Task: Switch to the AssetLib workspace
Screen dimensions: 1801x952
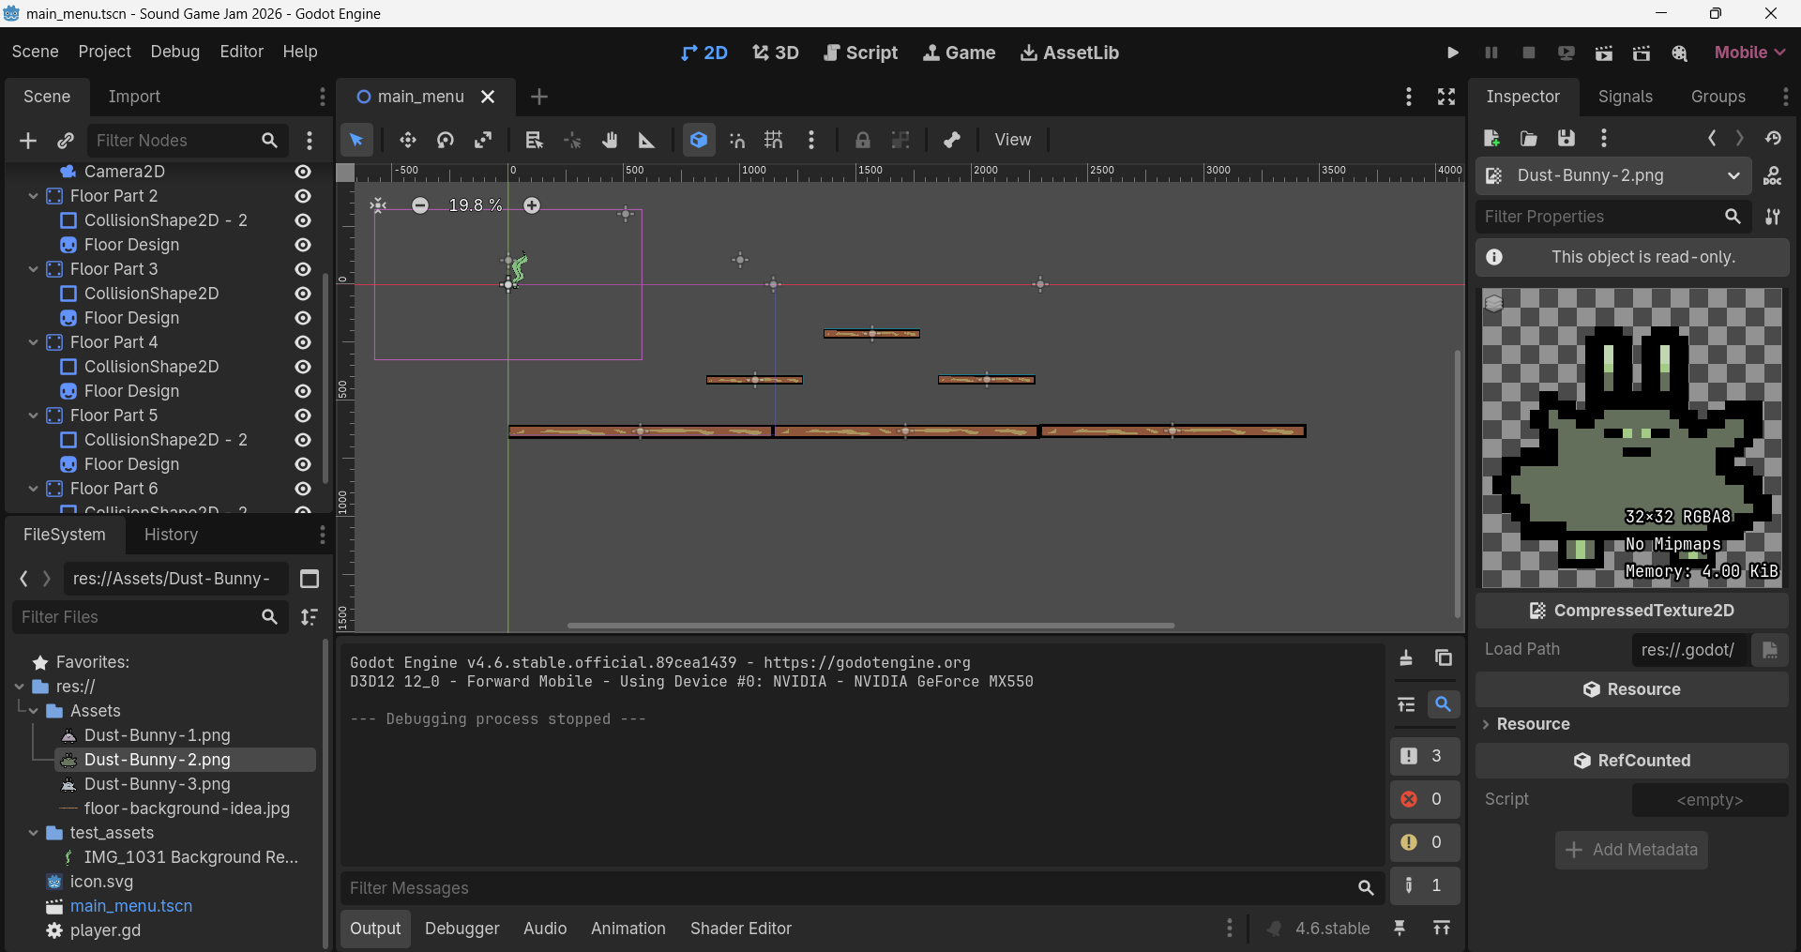Action: click(x=1069, y=53)
